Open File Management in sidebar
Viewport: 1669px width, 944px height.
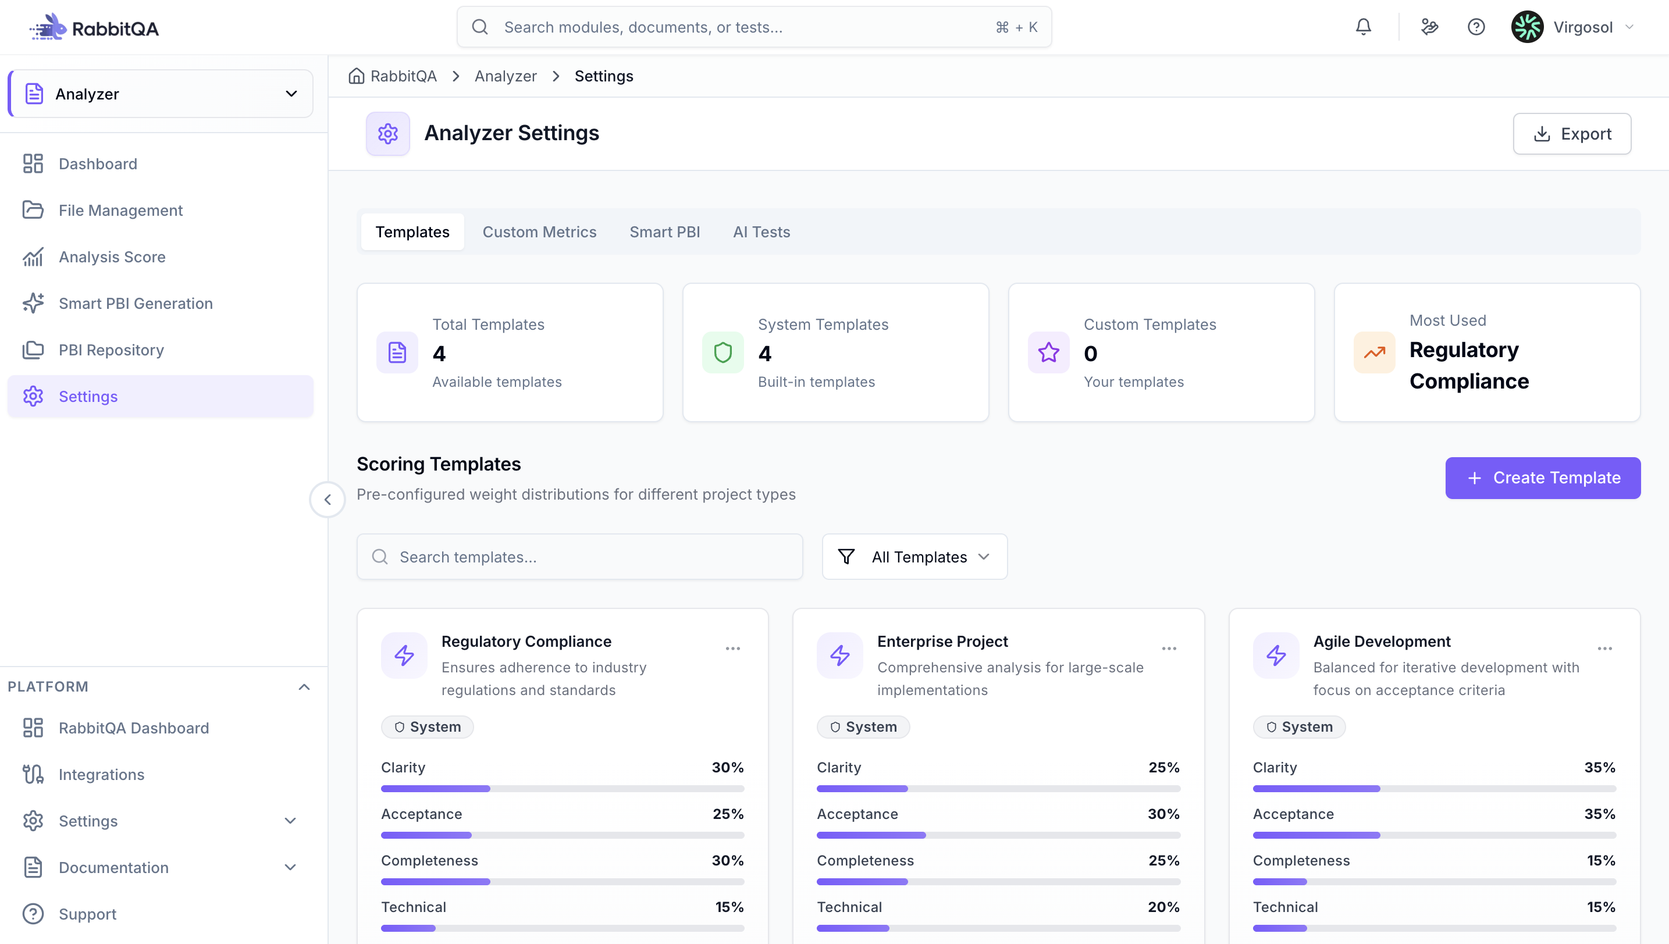point(161,210)
